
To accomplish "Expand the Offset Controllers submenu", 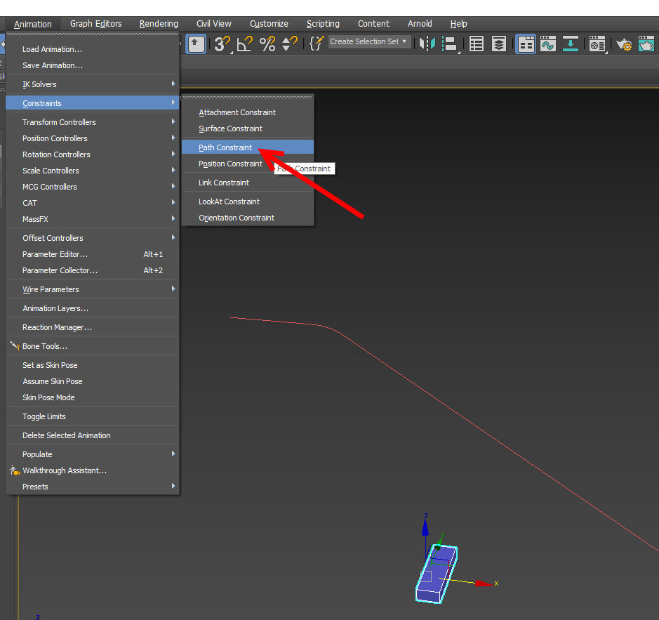I will (93, 238).
